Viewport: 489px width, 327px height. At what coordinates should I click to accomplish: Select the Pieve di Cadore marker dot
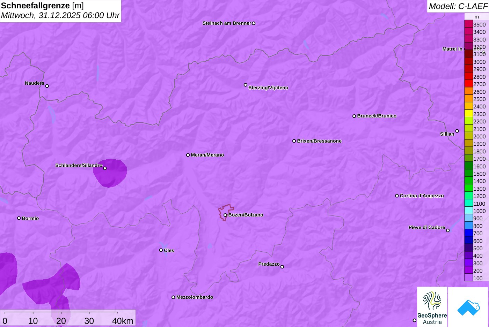click(448, 230)
